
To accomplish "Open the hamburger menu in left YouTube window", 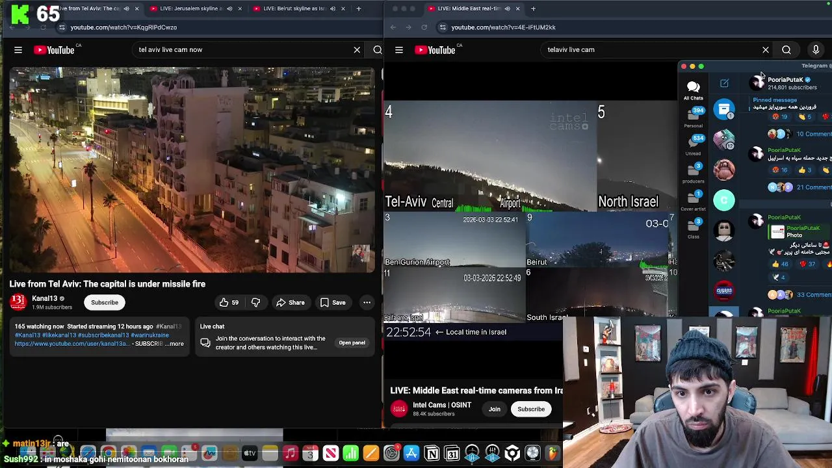I will (x=18, y=49).
